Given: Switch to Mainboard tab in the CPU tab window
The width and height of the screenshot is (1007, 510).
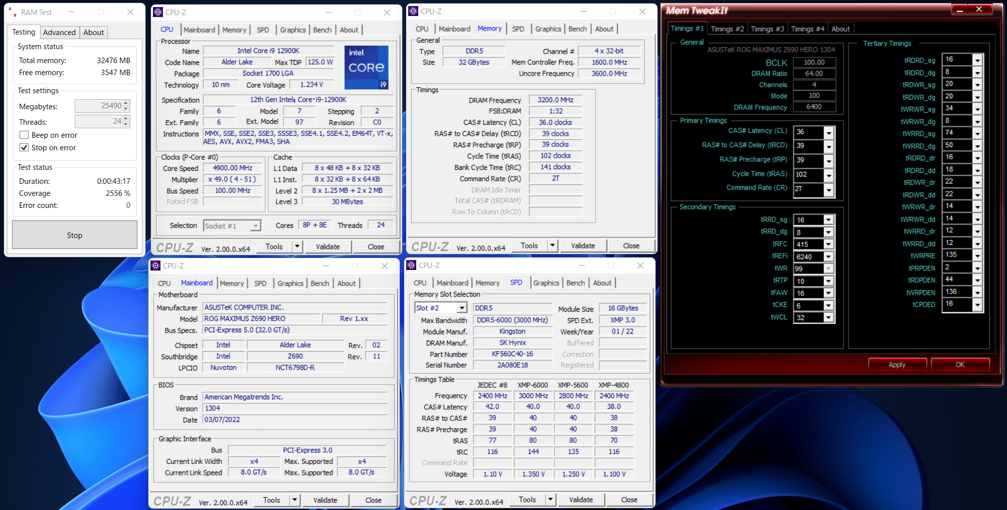Looking at the screenshot, I should [x=199, y=30].
